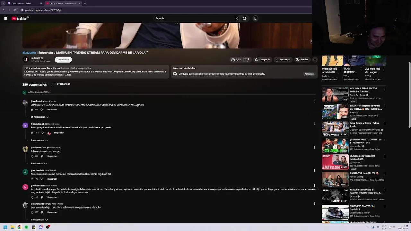
Task: Start voice search with the microphone icon
Action: pos(255,18)
